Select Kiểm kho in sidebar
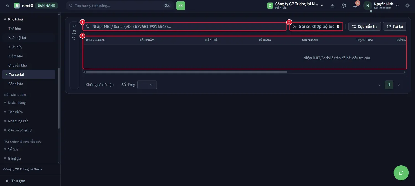Image resolution: width=415 pixels, height=186 pixels. click(x=16, y=56)
